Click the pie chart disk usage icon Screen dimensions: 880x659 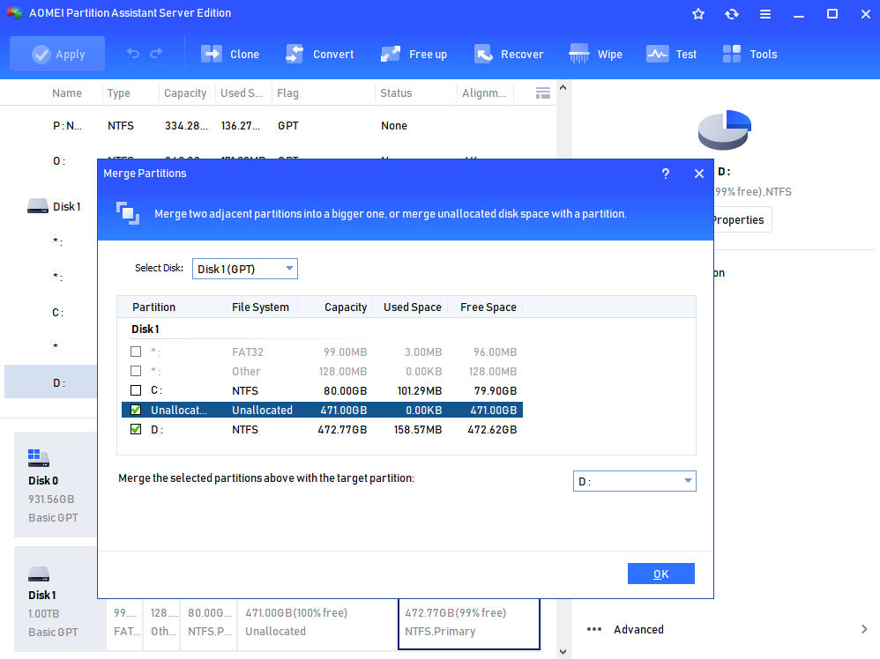click(x=725, y=130)
